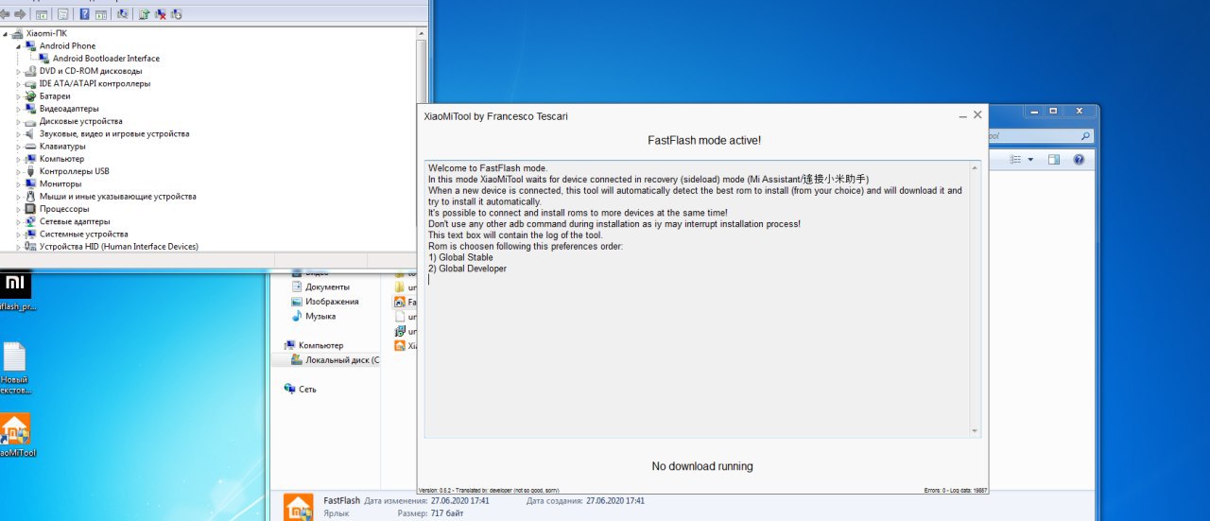Screen dimensions: 1210x521
Task: Click 'Welcome to FastFlash mode.' log line
Action: [x=488, y=168]
